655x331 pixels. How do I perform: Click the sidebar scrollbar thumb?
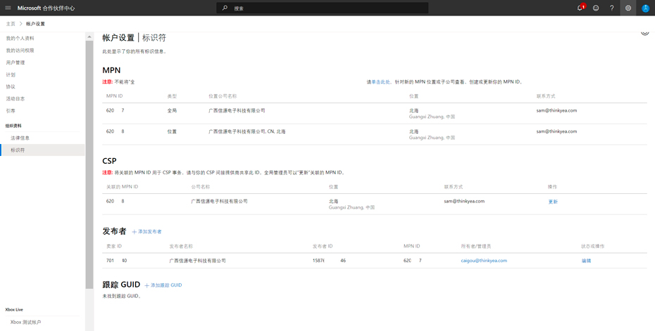tap(89, 164)
